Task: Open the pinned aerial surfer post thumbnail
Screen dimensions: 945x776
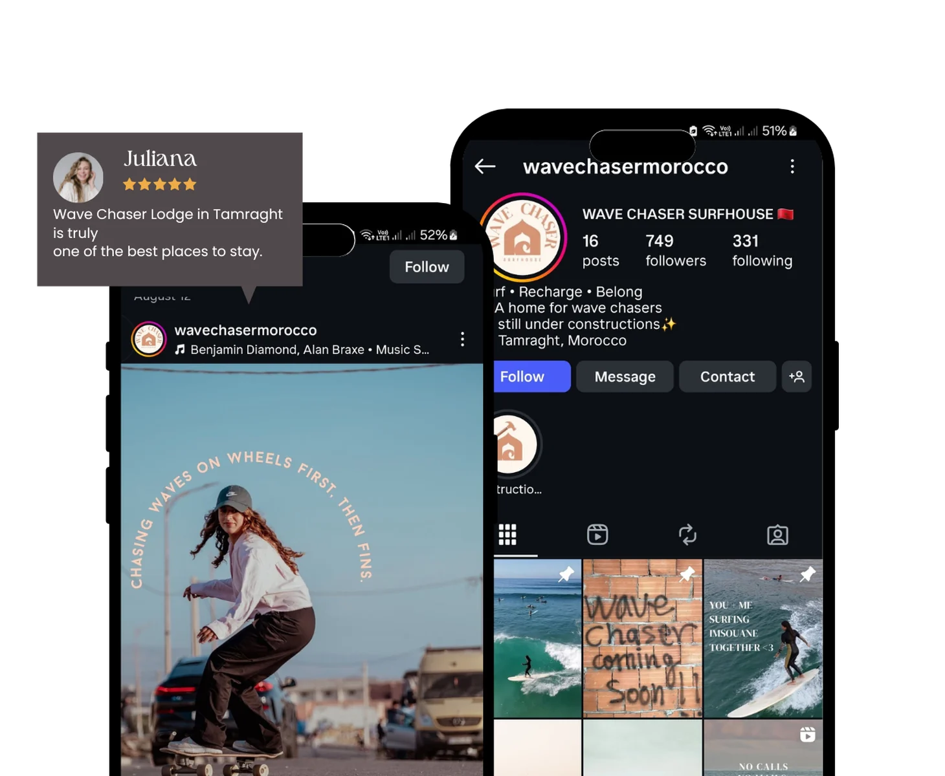Action: 537,638
